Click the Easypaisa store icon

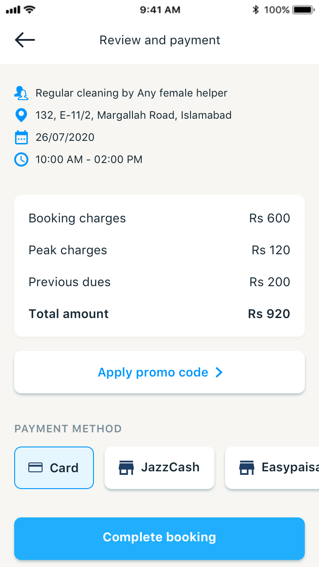tap(247, 467)
